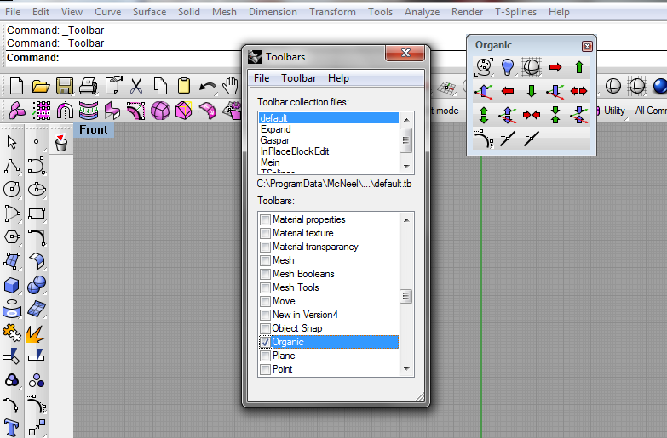Click the single green down arrow in Organic
The image size is (667, 438).
click(532, 90)
